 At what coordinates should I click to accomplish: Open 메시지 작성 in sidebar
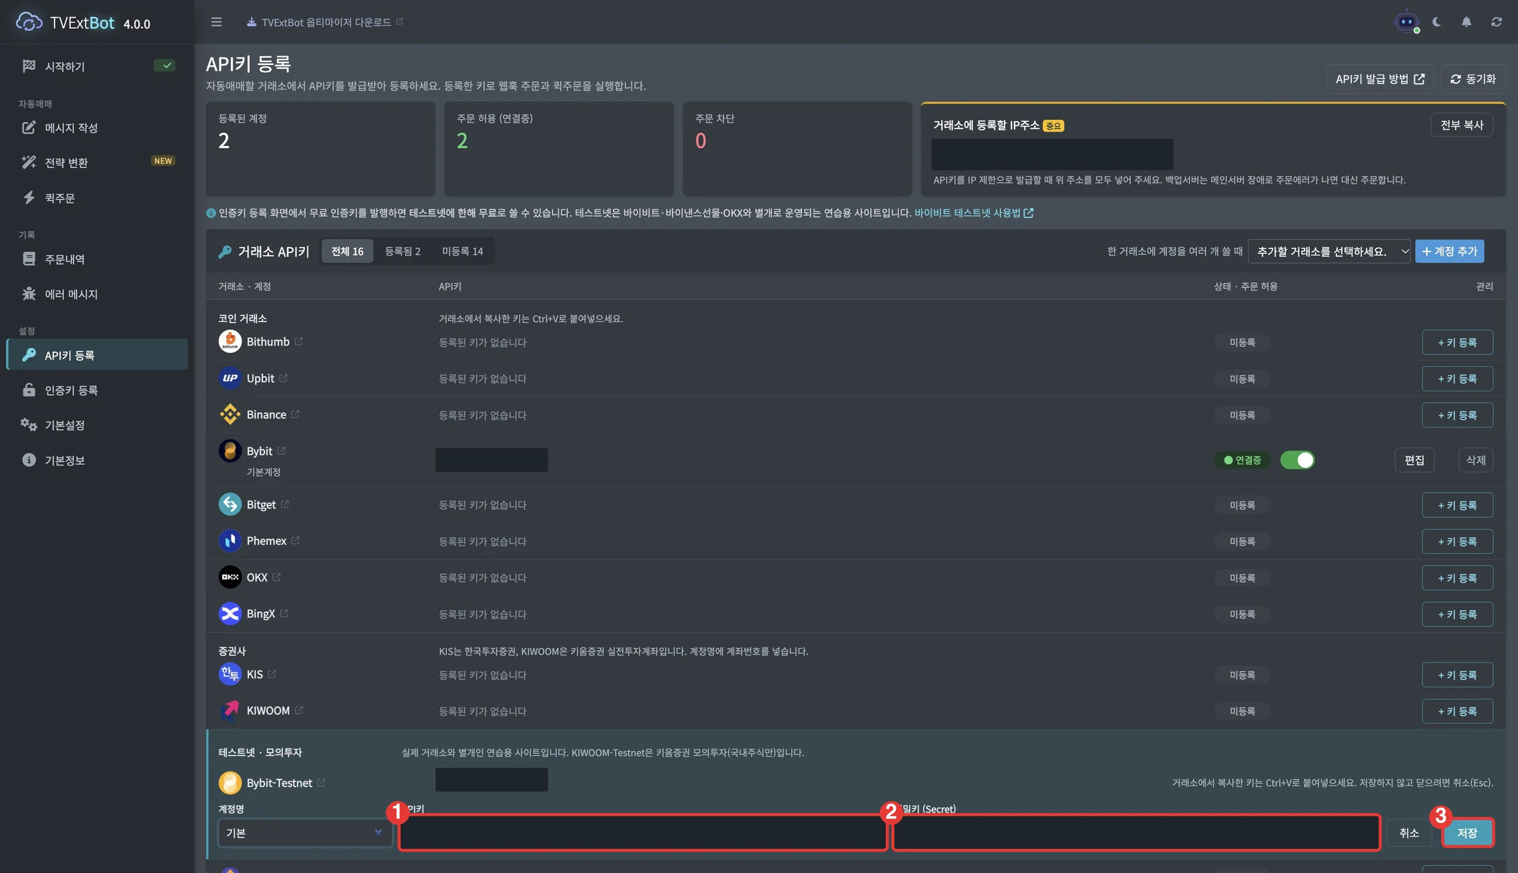[97, 128]
